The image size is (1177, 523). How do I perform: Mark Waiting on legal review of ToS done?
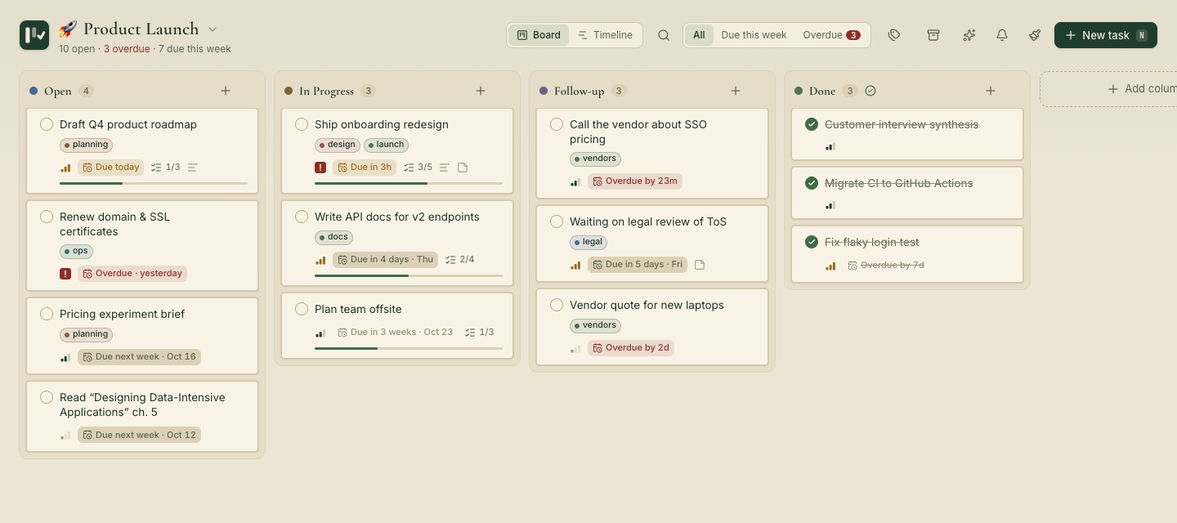click(557, 221)
